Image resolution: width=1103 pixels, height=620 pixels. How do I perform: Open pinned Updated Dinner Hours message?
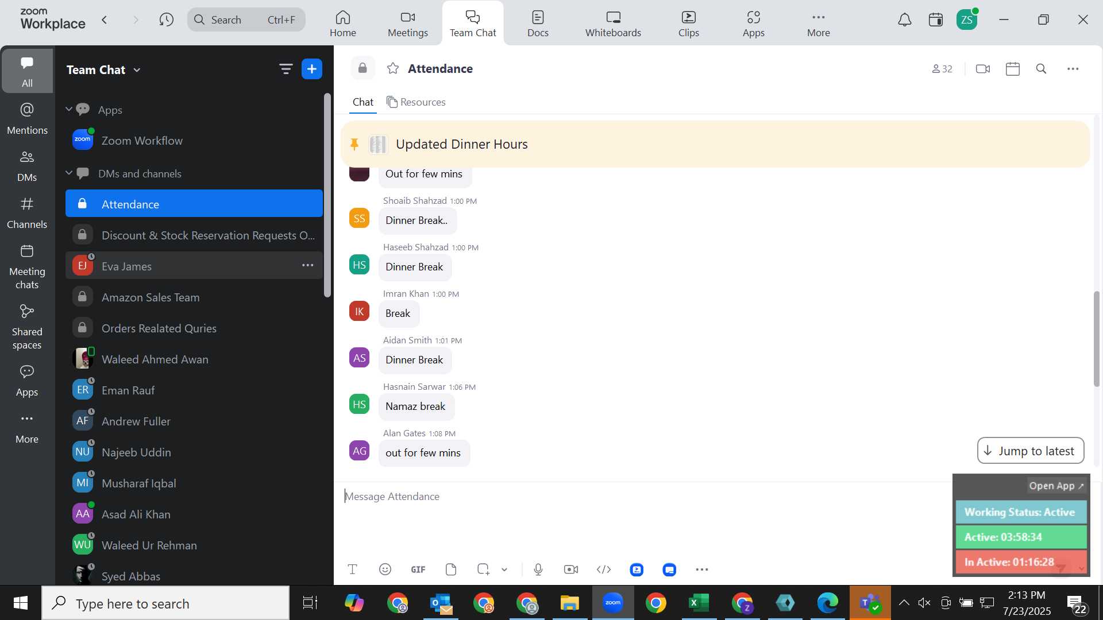click(x=715, y=144)
